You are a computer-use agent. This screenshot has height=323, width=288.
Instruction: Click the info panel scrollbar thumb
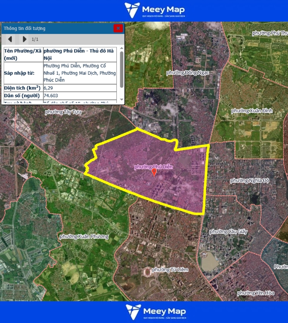click(121, 69)
